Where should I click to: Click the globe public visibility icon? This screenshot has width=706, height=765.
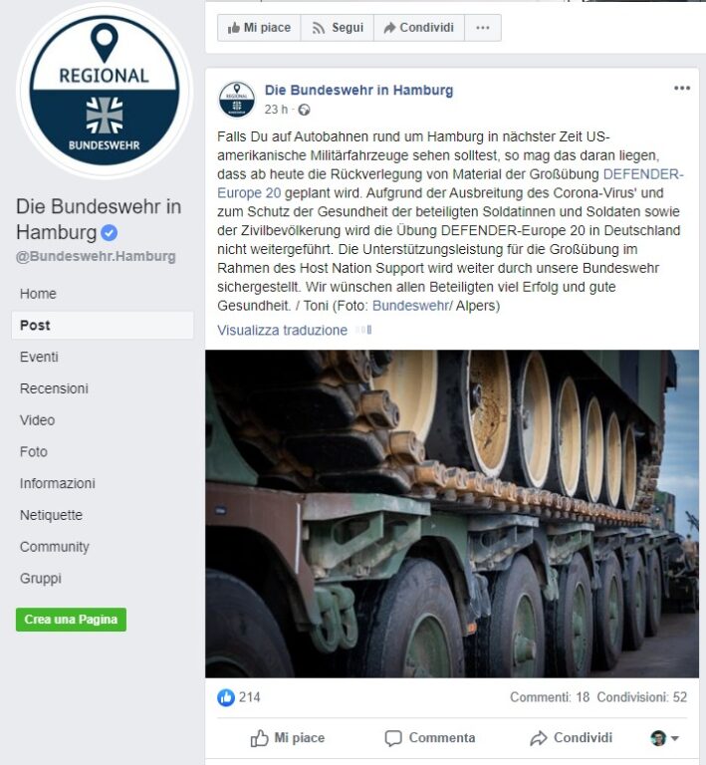pyautogui.click(x=304, y=110)
